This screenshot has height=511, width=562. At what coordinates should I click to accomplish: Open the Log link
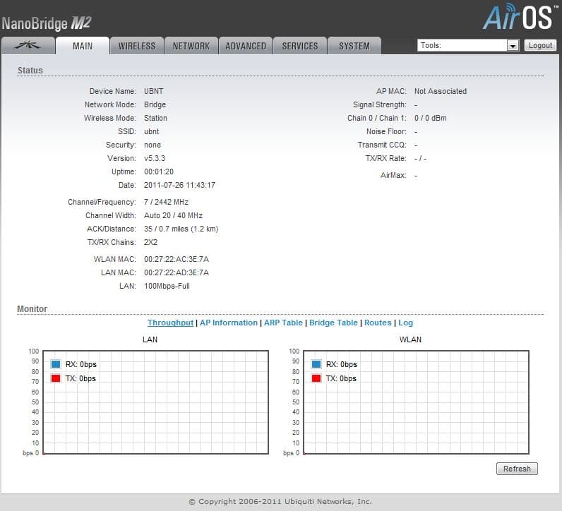click(406, 323)
